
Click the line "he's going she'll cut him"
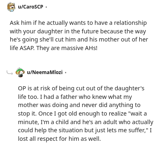79,39
